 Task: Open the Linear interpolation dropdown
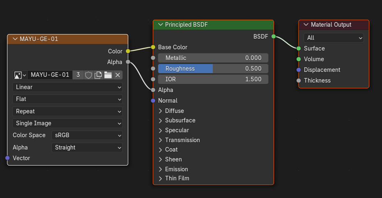[68, 87]
